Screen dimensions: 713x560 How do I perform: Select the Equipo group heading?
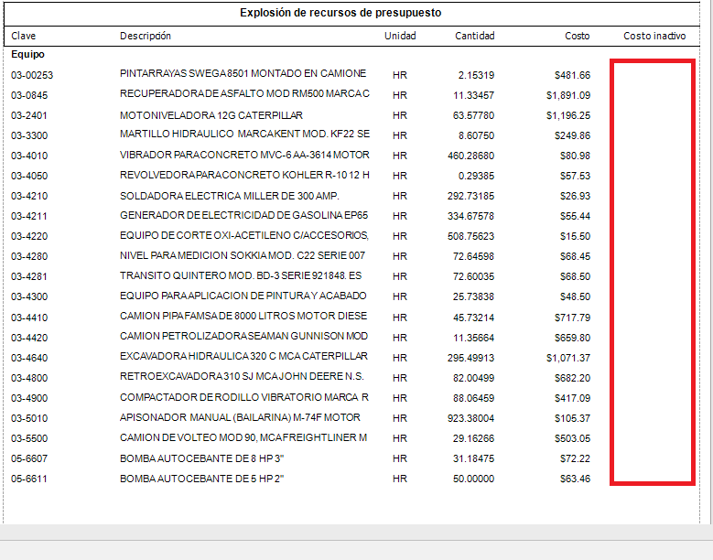coord(27,54)
